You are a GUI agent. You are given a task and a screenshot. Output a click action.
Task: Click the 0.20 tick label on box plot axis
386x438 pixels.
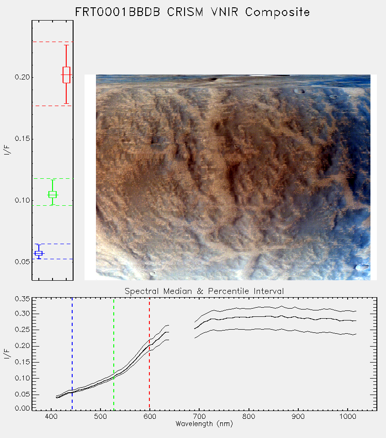(x=22, y=77)
